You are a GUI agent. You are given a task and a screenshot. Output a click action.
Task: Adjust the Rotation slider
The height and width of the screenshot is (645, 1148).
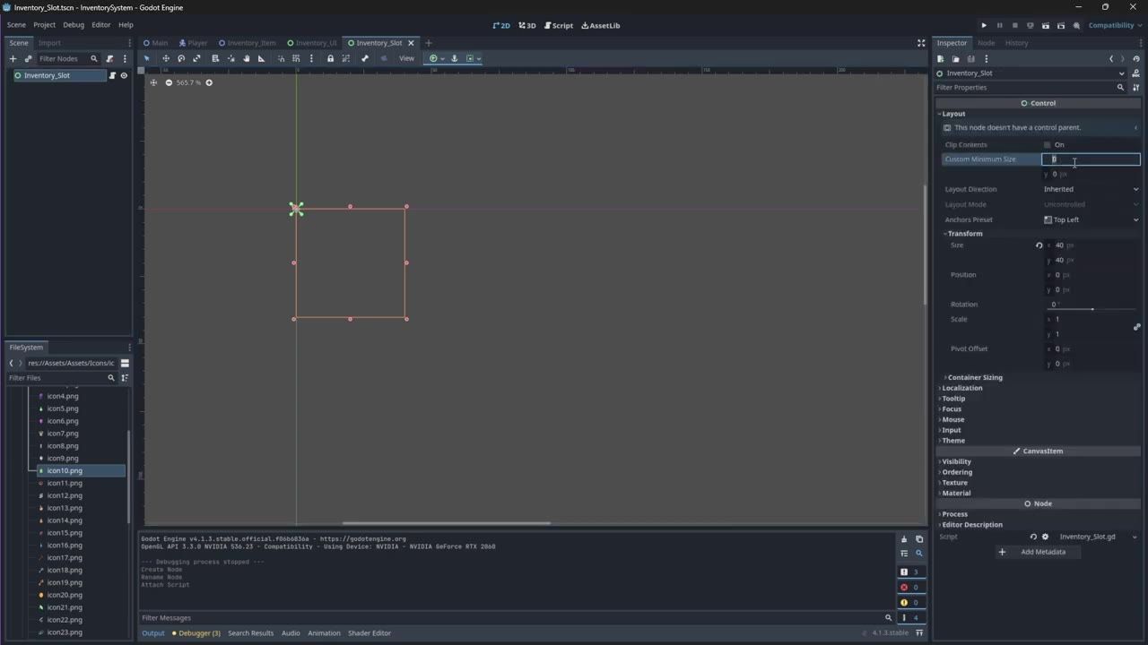[1091, 309]
